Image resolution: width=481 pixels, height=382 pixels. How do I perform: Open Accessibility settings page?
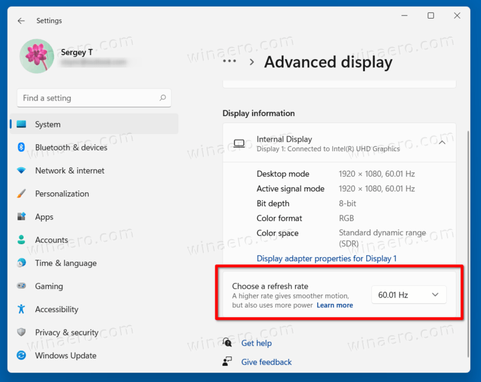click(56, 310)
